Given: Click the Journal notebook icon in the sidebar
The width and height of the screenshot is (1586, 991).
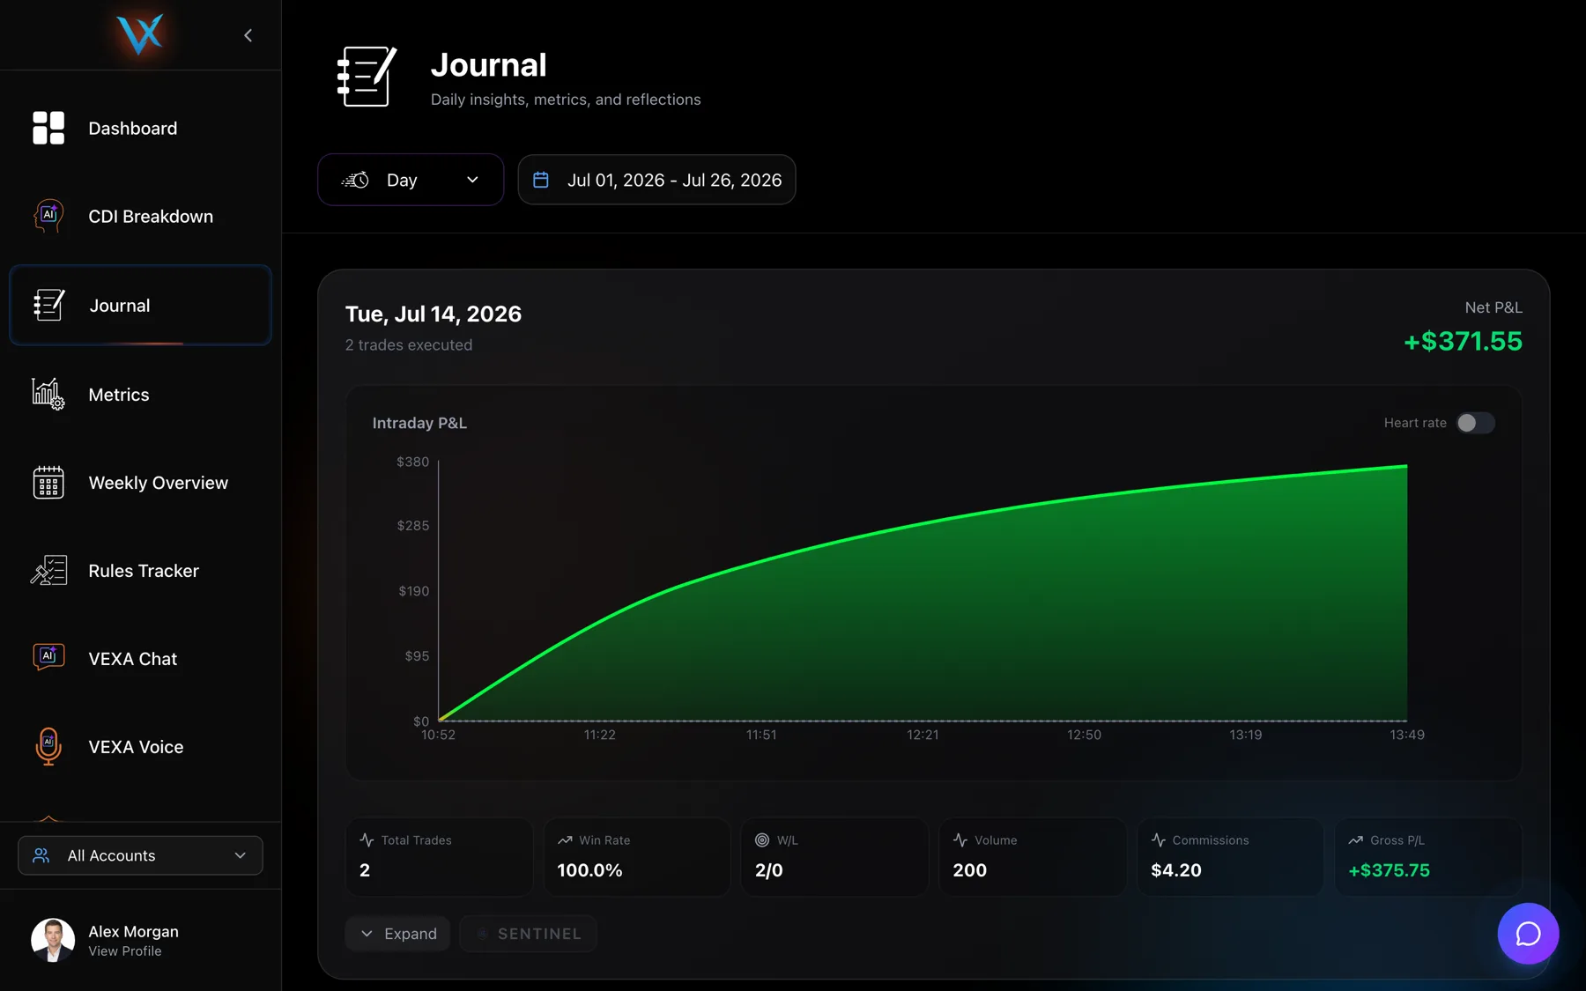Looking at the screenshot, I should pyautogui.click(x=48, y=305).
